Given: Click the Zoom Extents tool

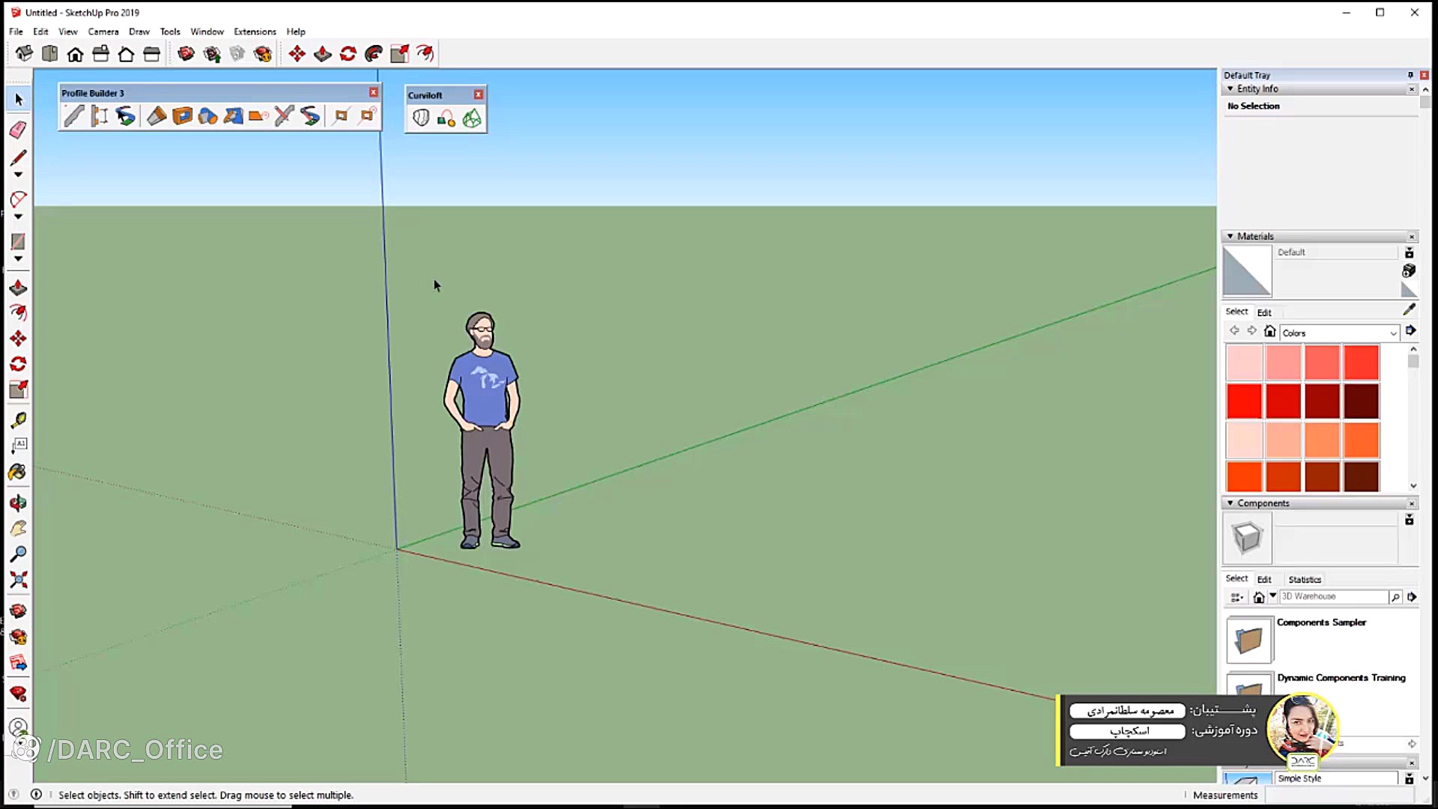Looking at the screenshot, I should pyautogui.click(x=18, y=581).
